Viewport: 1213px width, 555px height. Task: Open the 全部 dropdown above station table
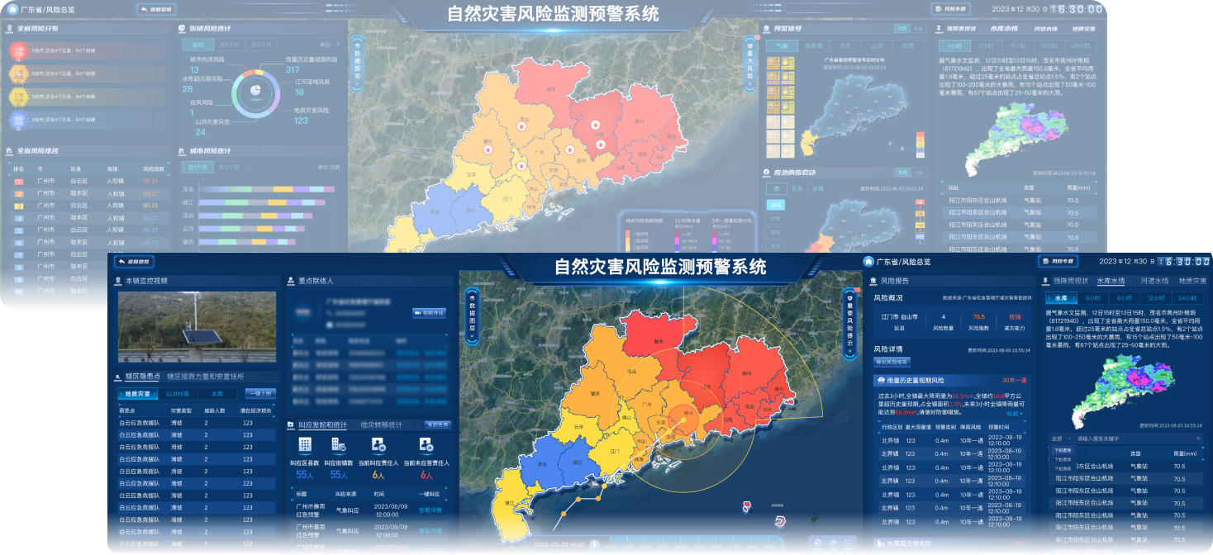[1062, 439]
